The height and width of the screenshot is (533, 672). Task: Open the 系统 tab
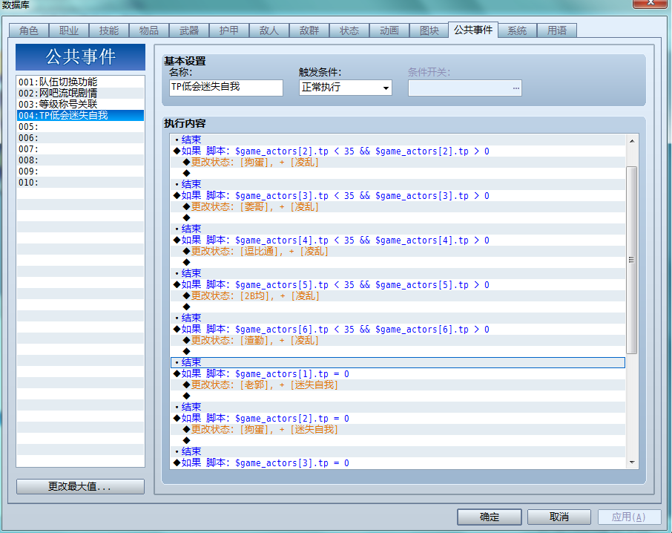pyautogui.click(x=517, y=30)
